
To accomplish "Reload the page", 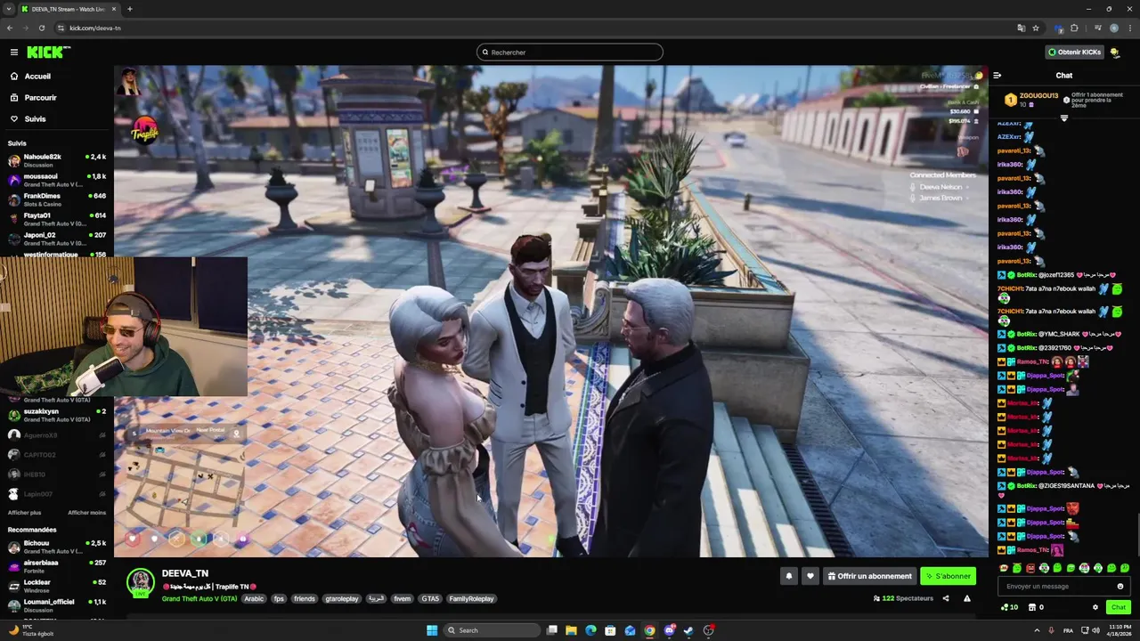I will pos(41,28).
